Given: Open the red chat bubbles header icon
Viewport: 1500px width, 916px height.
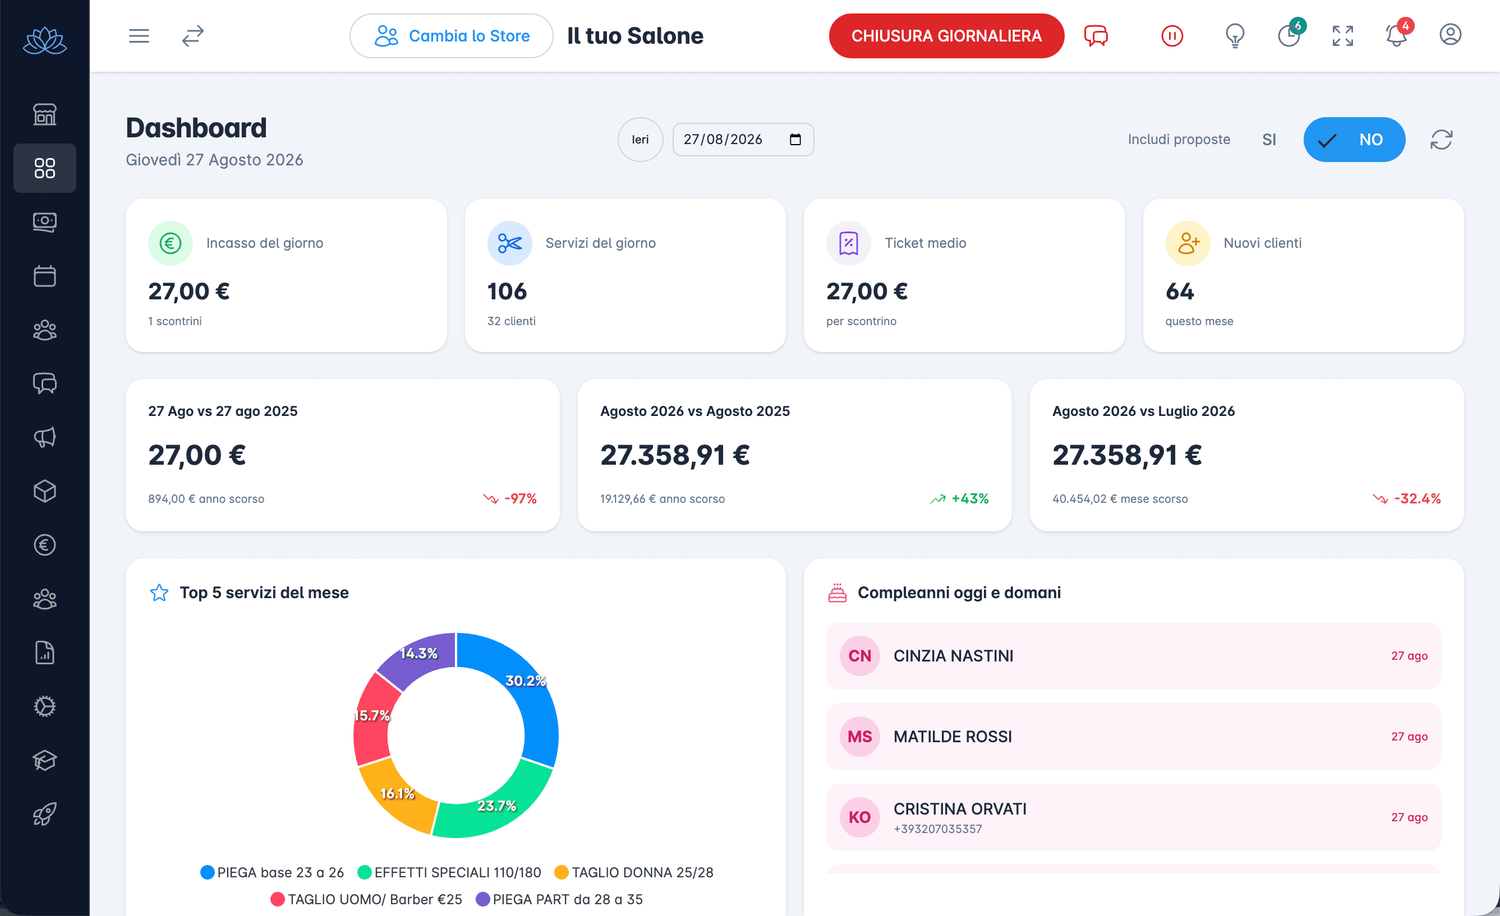Looking at the screenshot, I should 1096,36.
